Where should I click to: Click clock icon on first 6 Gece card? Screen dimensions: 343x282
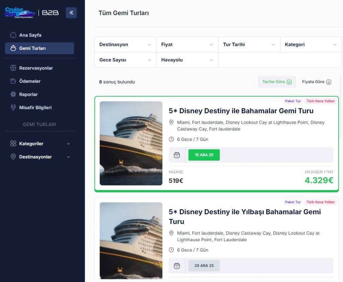coord(171,139)
